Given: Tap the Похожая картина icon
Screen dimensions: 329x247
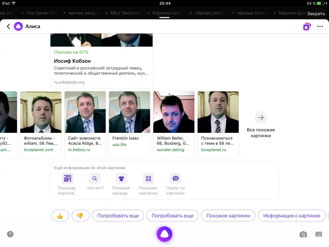Looking at the screenshot, I should (x=67, y=178).
